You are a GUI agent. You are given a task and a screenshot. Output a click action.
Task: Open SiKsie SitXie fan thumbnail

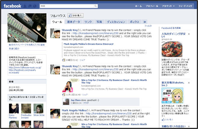(x=38, y=109)
